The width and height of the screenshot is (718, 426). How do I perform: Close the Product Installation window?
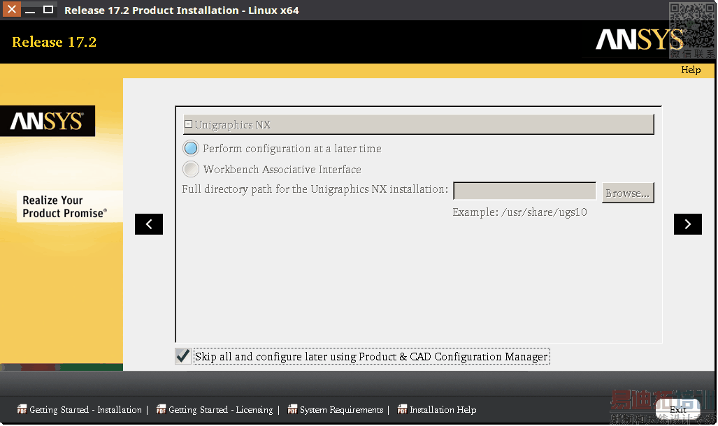[12, 9]
